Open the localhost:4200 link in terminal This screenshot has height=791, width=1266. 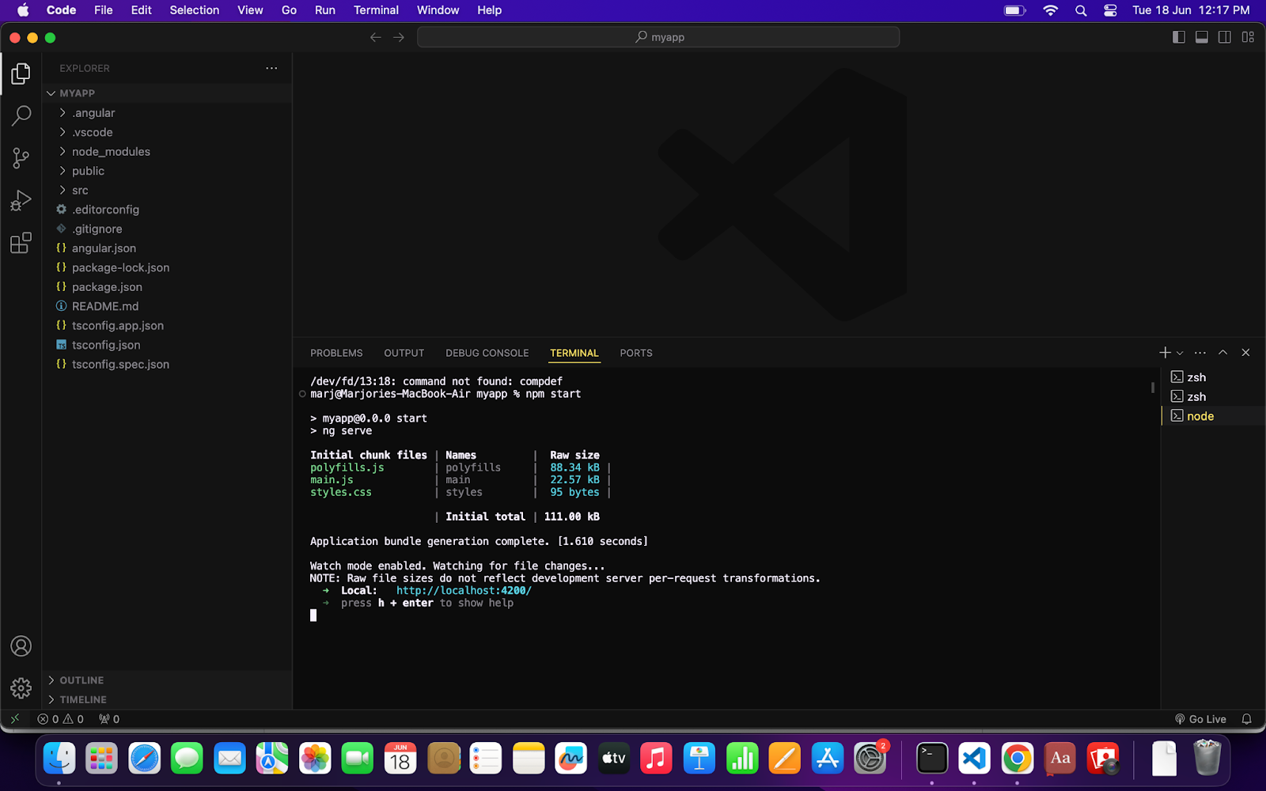(464, 591)
